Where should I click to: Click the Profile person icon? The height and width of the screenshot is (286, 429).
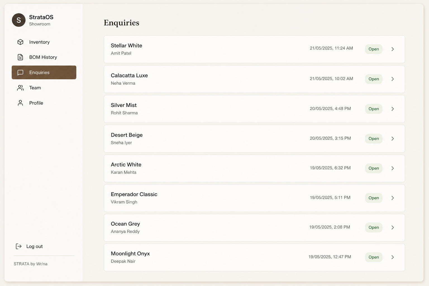click(x=20, y=103)
